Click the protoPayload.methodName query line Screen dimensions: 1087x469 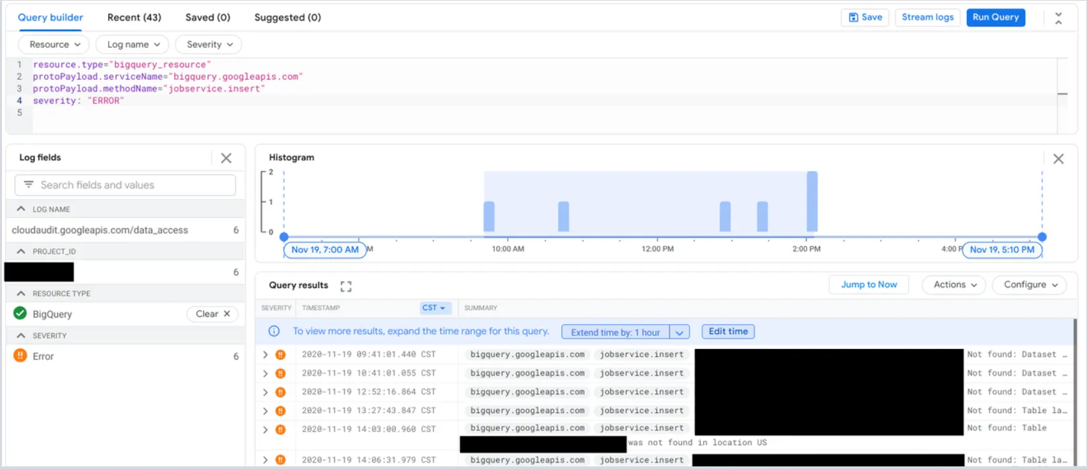149,88
